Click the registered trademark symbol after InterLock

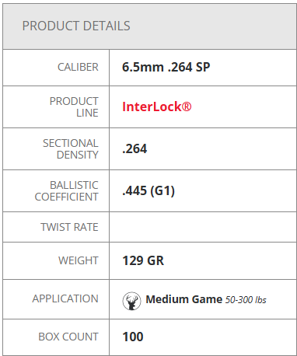[x=187, y=106]
